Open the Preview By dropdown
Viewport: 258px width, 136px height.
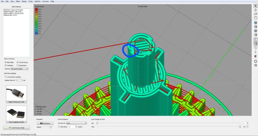coord(76,123)
